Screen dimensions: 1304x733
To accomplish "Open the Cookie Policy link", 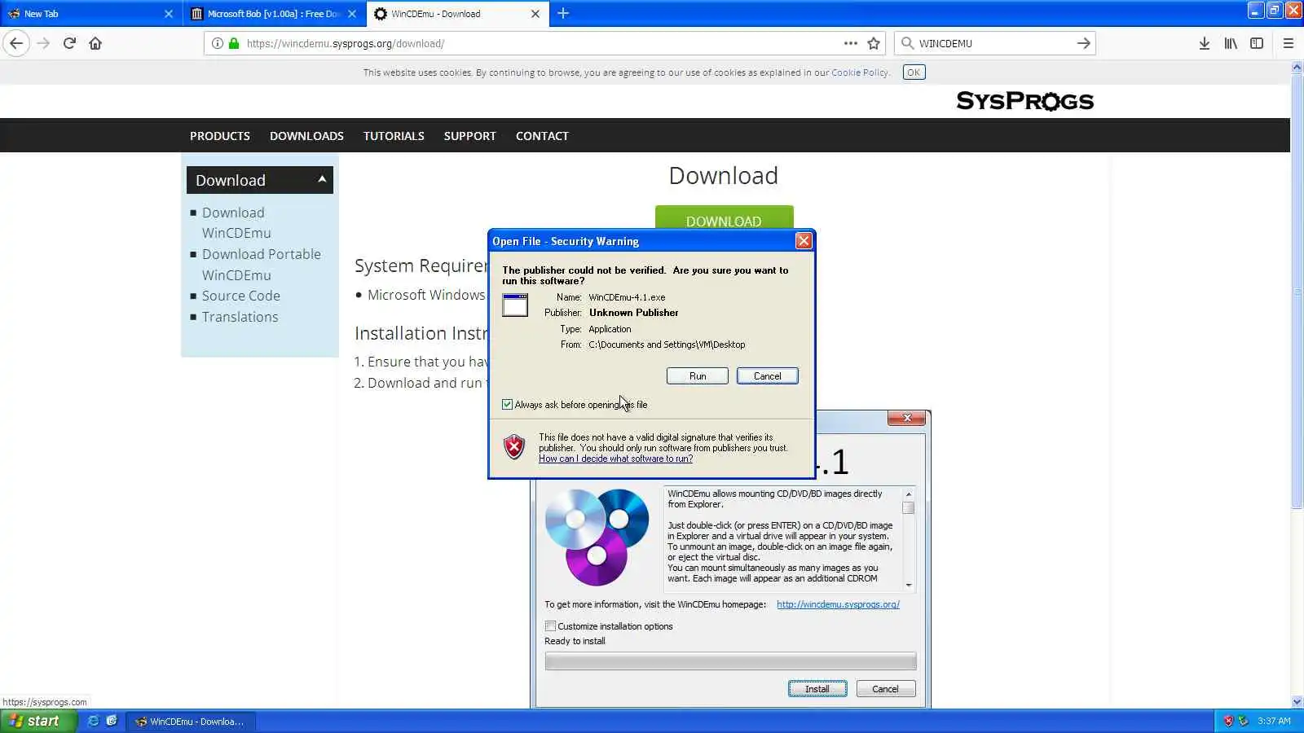I will pyautogui.click(x=860, y=72).
